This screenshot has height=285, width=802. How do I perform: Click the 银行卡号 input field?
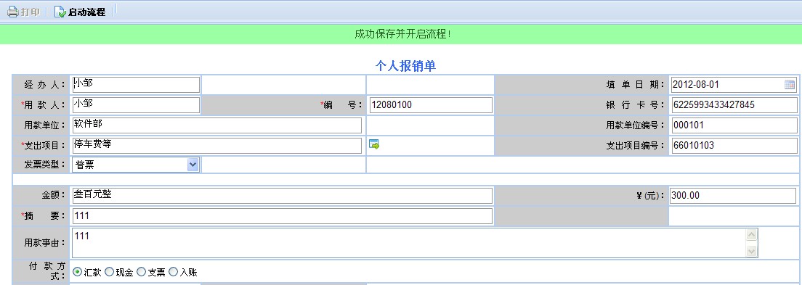click(x=734, y=105)
